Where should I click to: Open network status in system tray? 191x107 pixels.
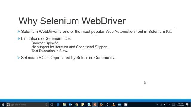click(x=161, y=104)
